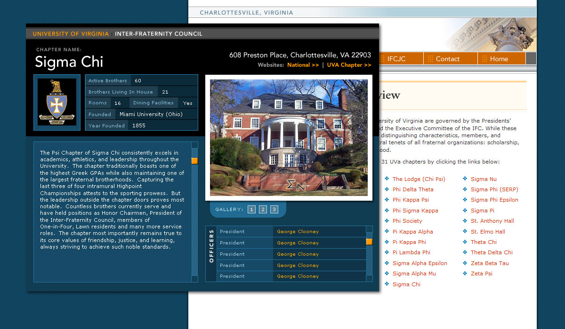
Task: Click the "Rooms" label
Action: tap(97, 103)
